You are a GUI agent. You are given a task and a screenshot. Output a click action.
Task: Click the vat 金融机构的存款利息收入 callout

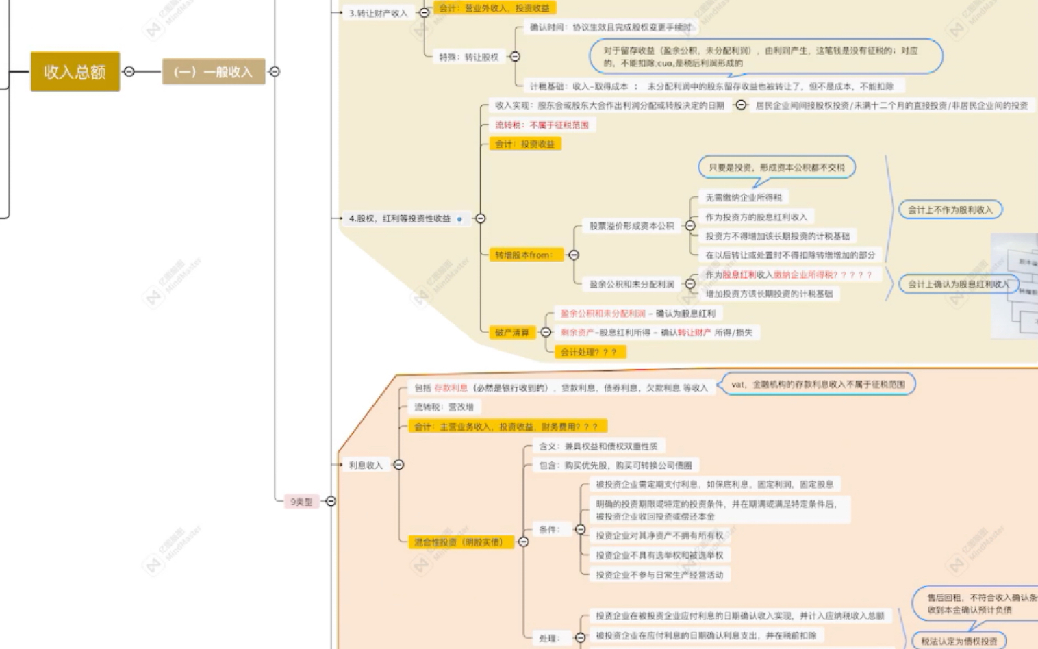[819, 385]
